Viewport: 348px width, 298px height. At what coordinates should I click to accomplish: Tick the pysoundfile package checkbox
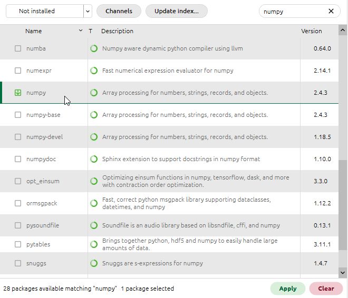coord(18,225)
